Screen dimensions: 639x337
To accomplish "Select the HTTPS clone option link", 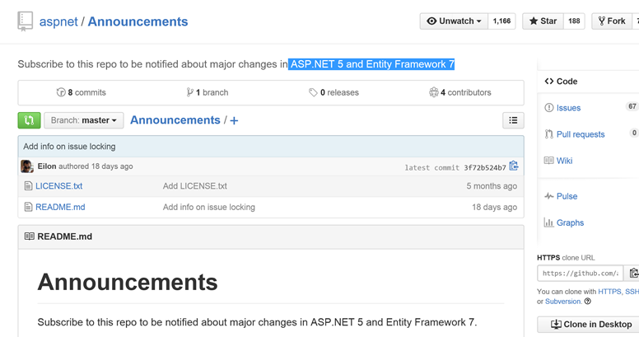I will [609, 292].
